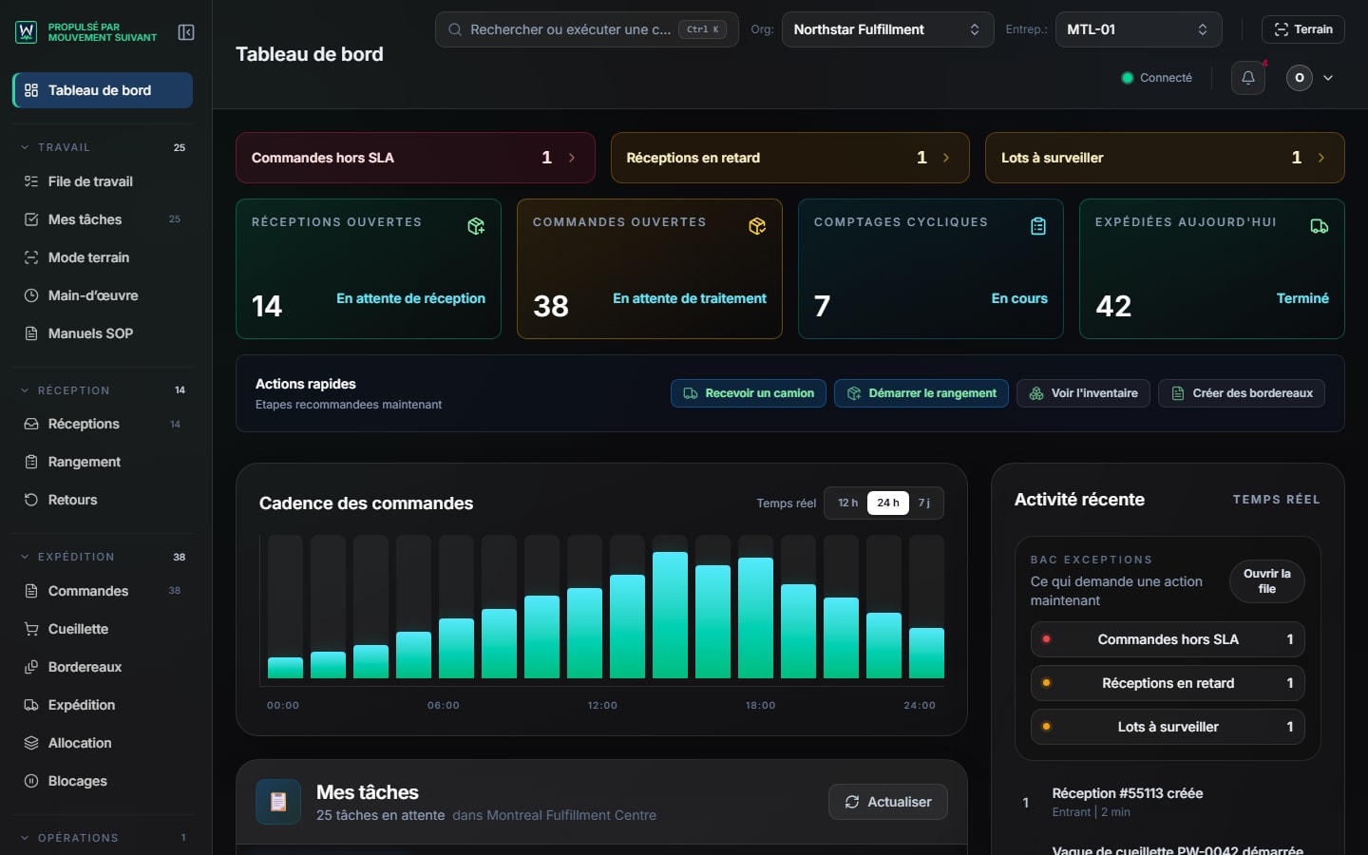The image size is (1368, 855).
Task: Click the Main-d'œuvre clock icon
Action: tap(31, 295)
